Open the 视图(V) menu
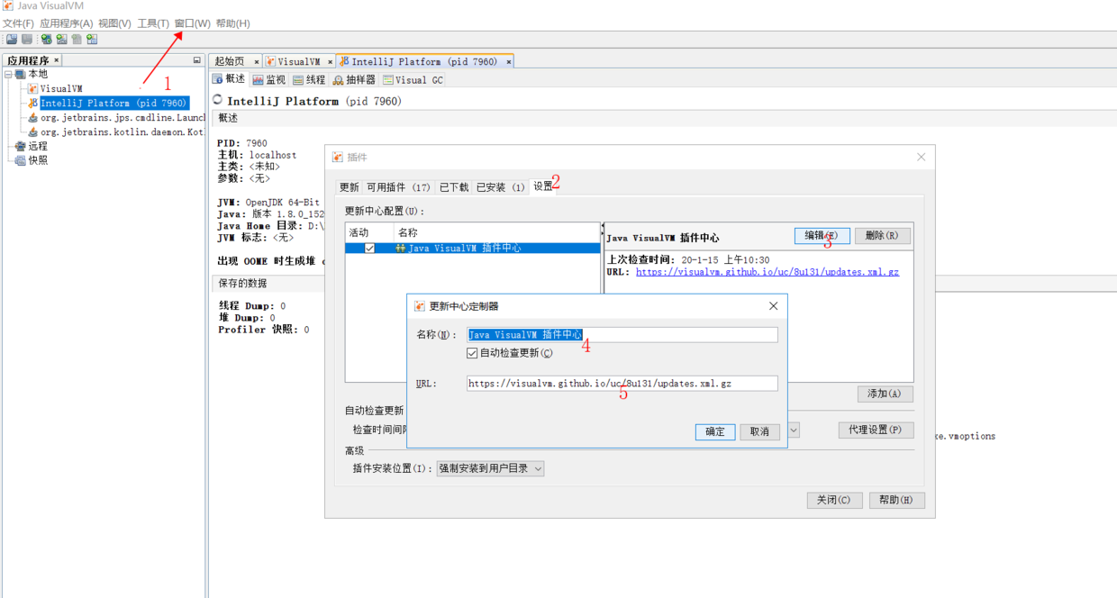1117x598 pixels. tap(114, 23)
